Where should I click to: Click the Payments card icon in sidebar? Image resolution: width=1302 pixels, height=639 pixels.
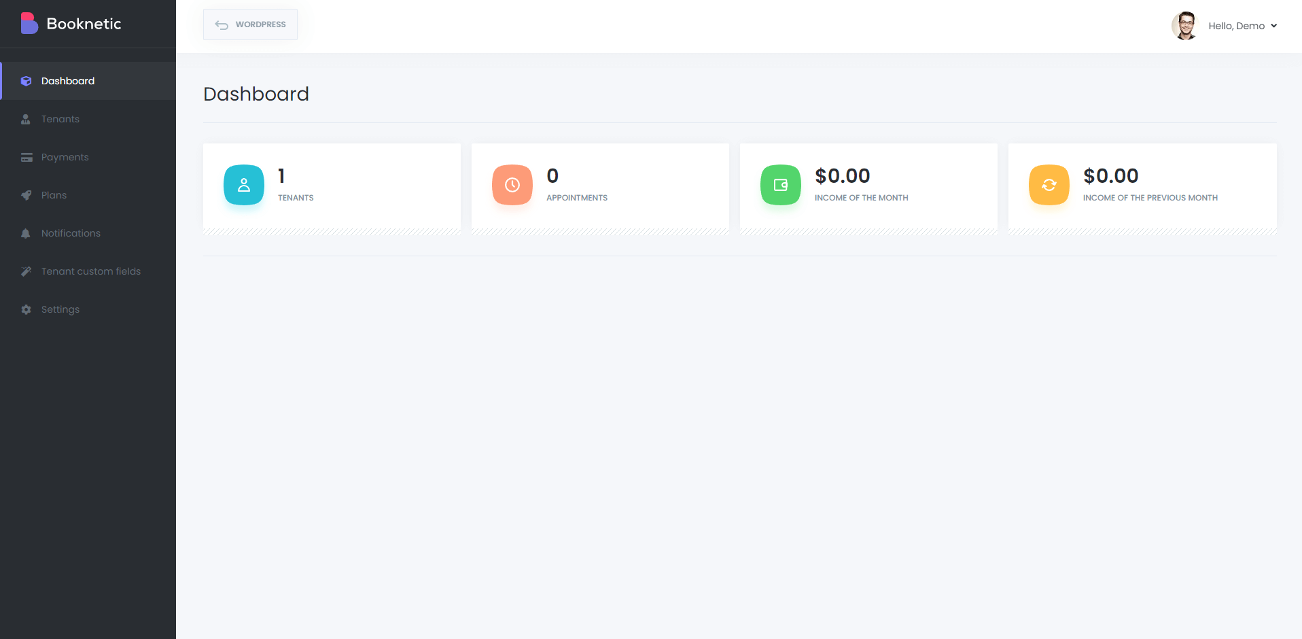[x=27, y=157]
